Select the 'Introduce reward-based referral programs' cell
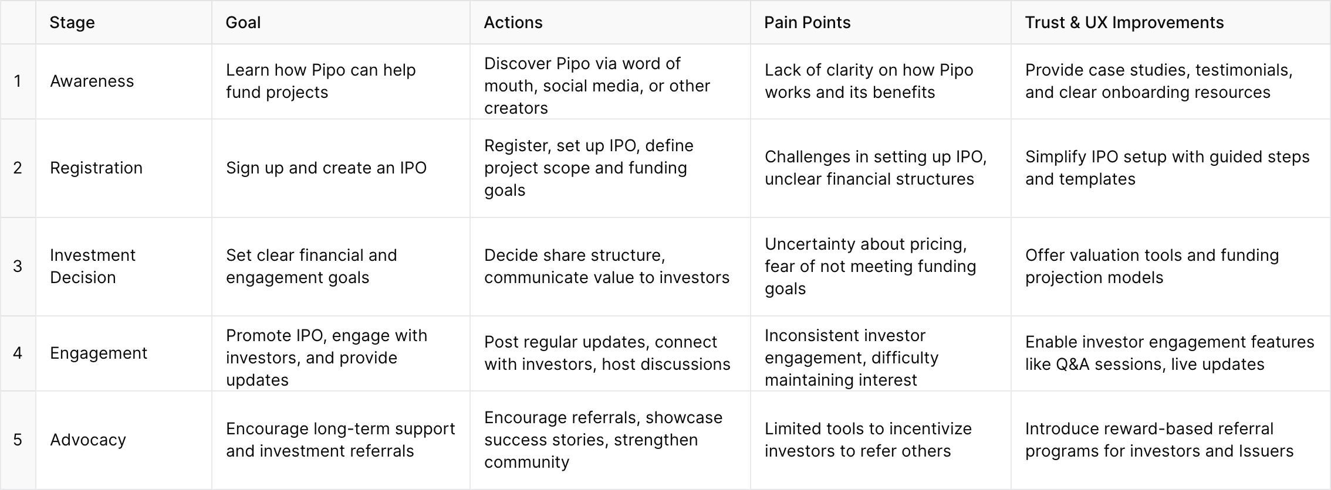The width and height of the screenshot is (1331, 490). click(1170, 440)
